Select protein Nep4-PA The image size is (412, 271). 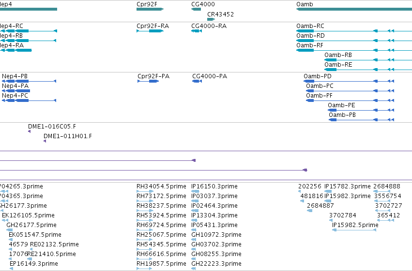(x=16, y=91)
